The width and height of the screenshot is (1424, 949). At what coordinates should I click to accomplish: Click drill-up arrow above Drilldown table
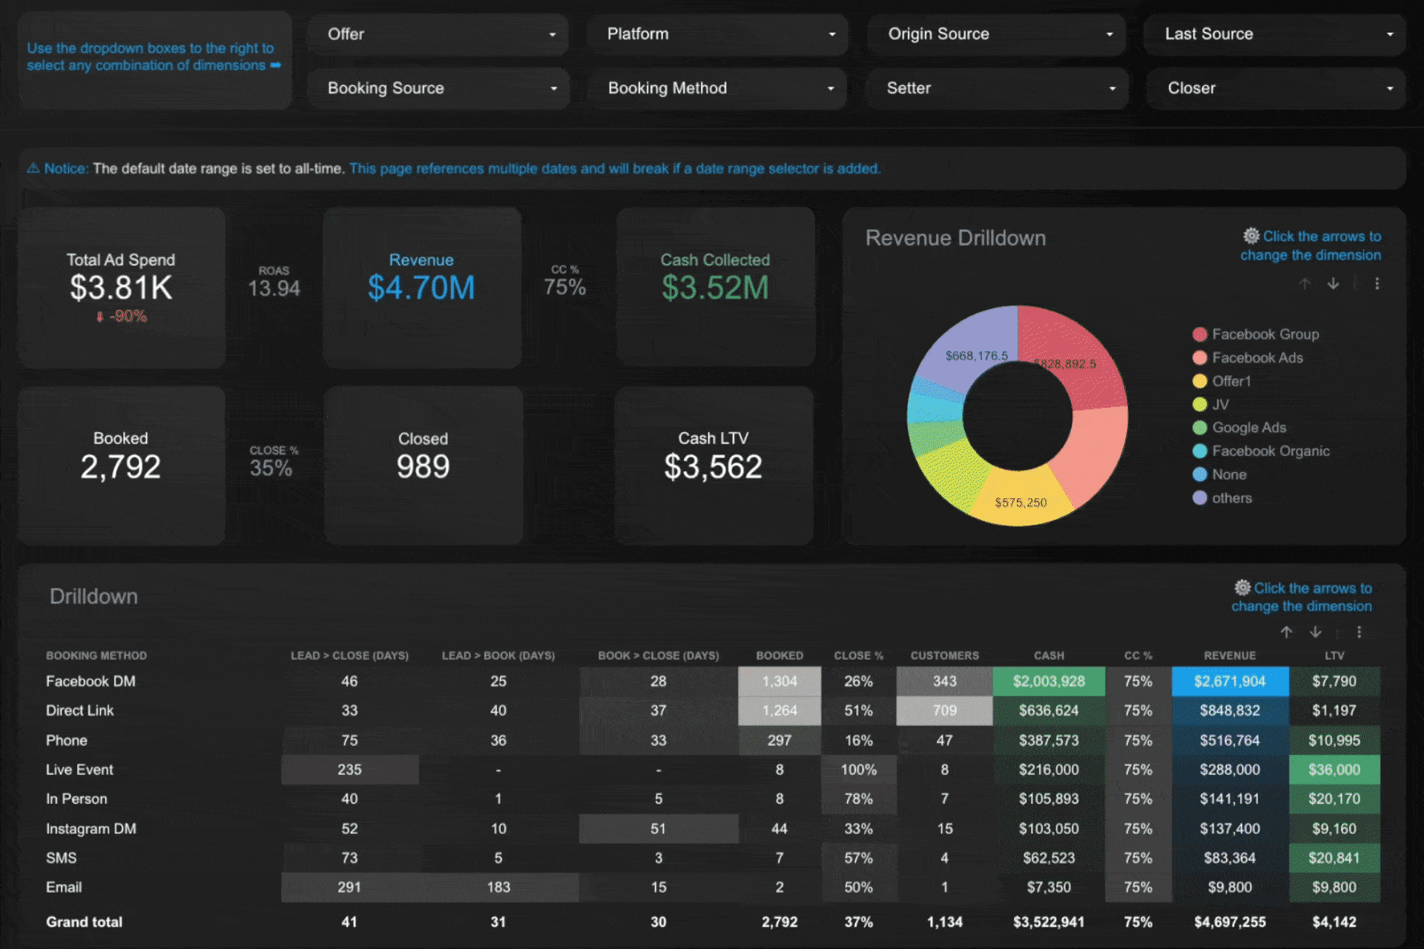(x=1287, y=632)
